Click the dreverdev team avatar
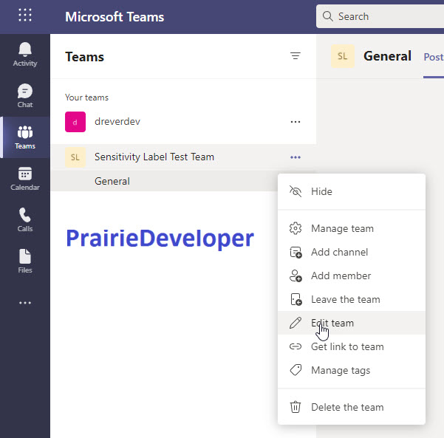This screenshot has height=438, width=444. tap(75, 122)
